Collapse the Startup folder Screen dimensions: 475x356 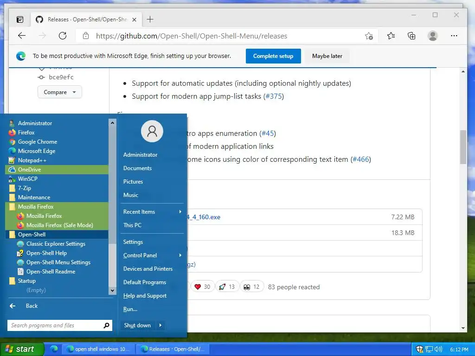(57, 281)
